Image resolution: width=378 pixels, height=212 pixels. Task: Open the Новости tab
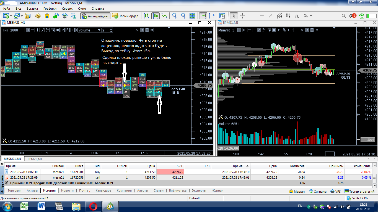click(x=68, y=190)
